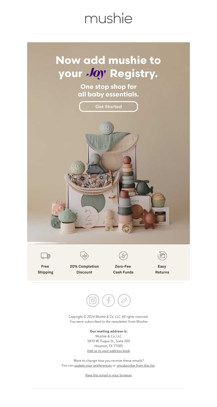Click the Zero-Fee dollar icon
This screenshot has width=217, height=407.
point(123,256)
